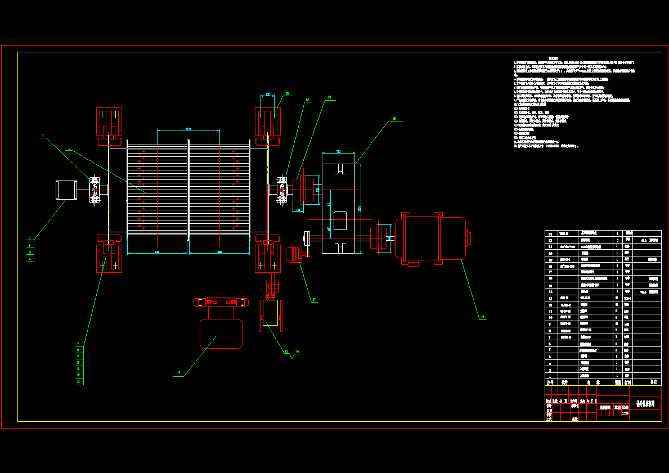Select balloon label 18 by the large motor
669x473 pixels.
(483, 317)
